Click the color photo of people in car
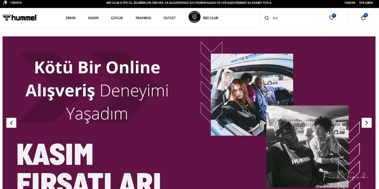Image resolution: width=379 pixels, height=189 pixels. tap(251, 94)
